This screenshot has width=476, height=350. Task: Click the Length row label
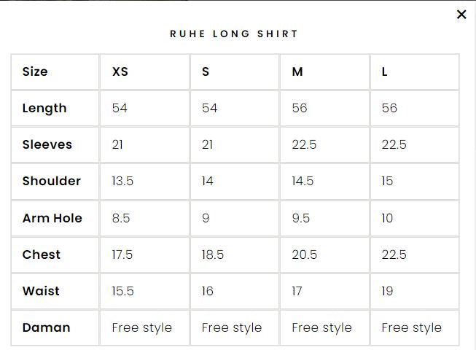point(44,108)
